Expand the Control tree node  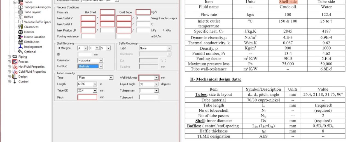coord(9,81)
